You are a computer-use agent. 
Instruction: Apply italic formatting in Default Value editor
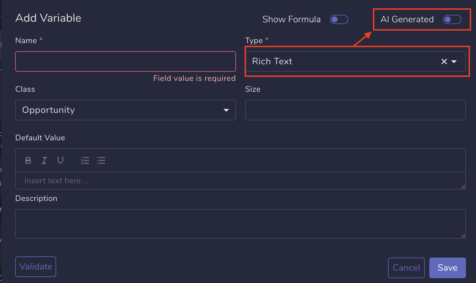tap(44, 160)
